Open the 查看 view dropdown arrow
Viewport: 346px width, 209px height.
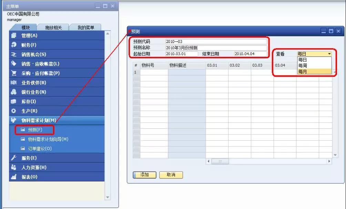[x=329, y=54]
